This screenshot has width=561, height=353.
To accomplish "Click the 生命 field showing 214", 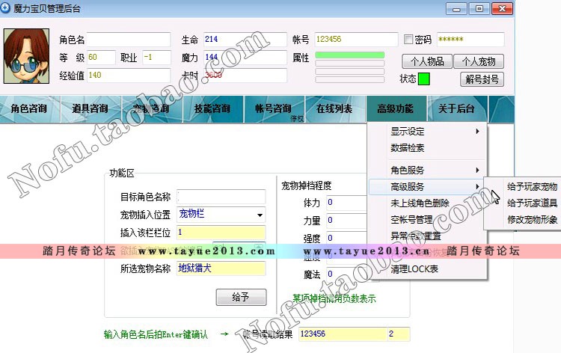I will pos(245,40).
